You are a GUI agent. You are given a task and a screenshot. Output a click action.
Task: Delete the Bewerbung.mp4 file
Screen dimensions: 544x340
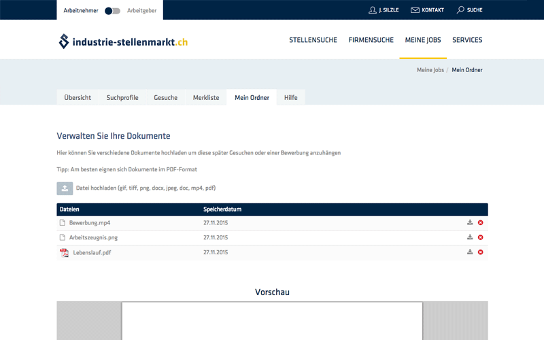[x=480, y=222]
